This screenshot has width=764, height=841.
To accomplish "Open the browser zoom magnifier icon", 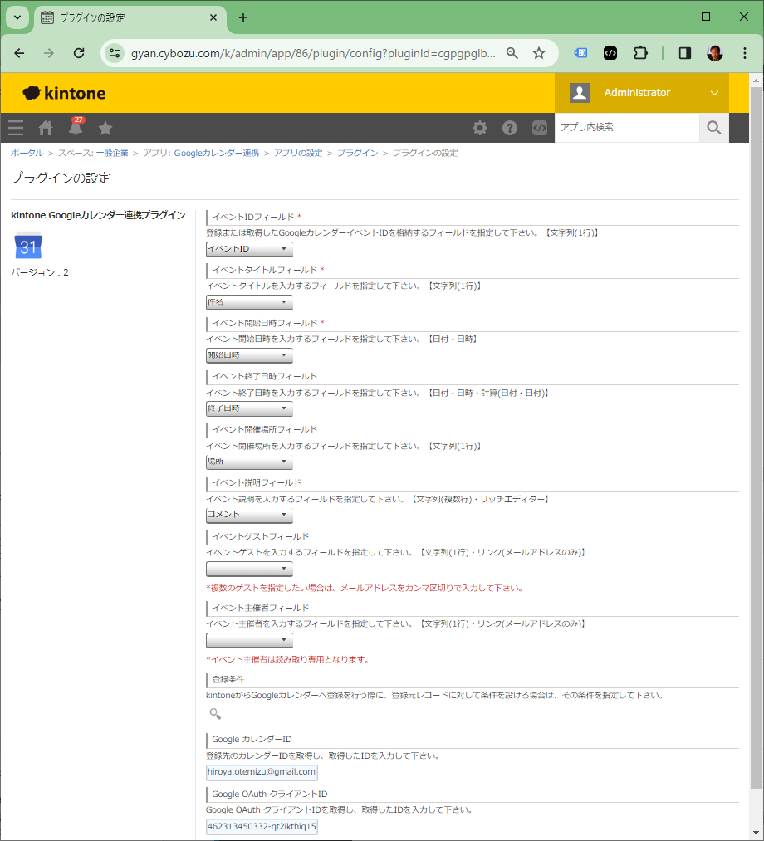I will click(512, 53).
